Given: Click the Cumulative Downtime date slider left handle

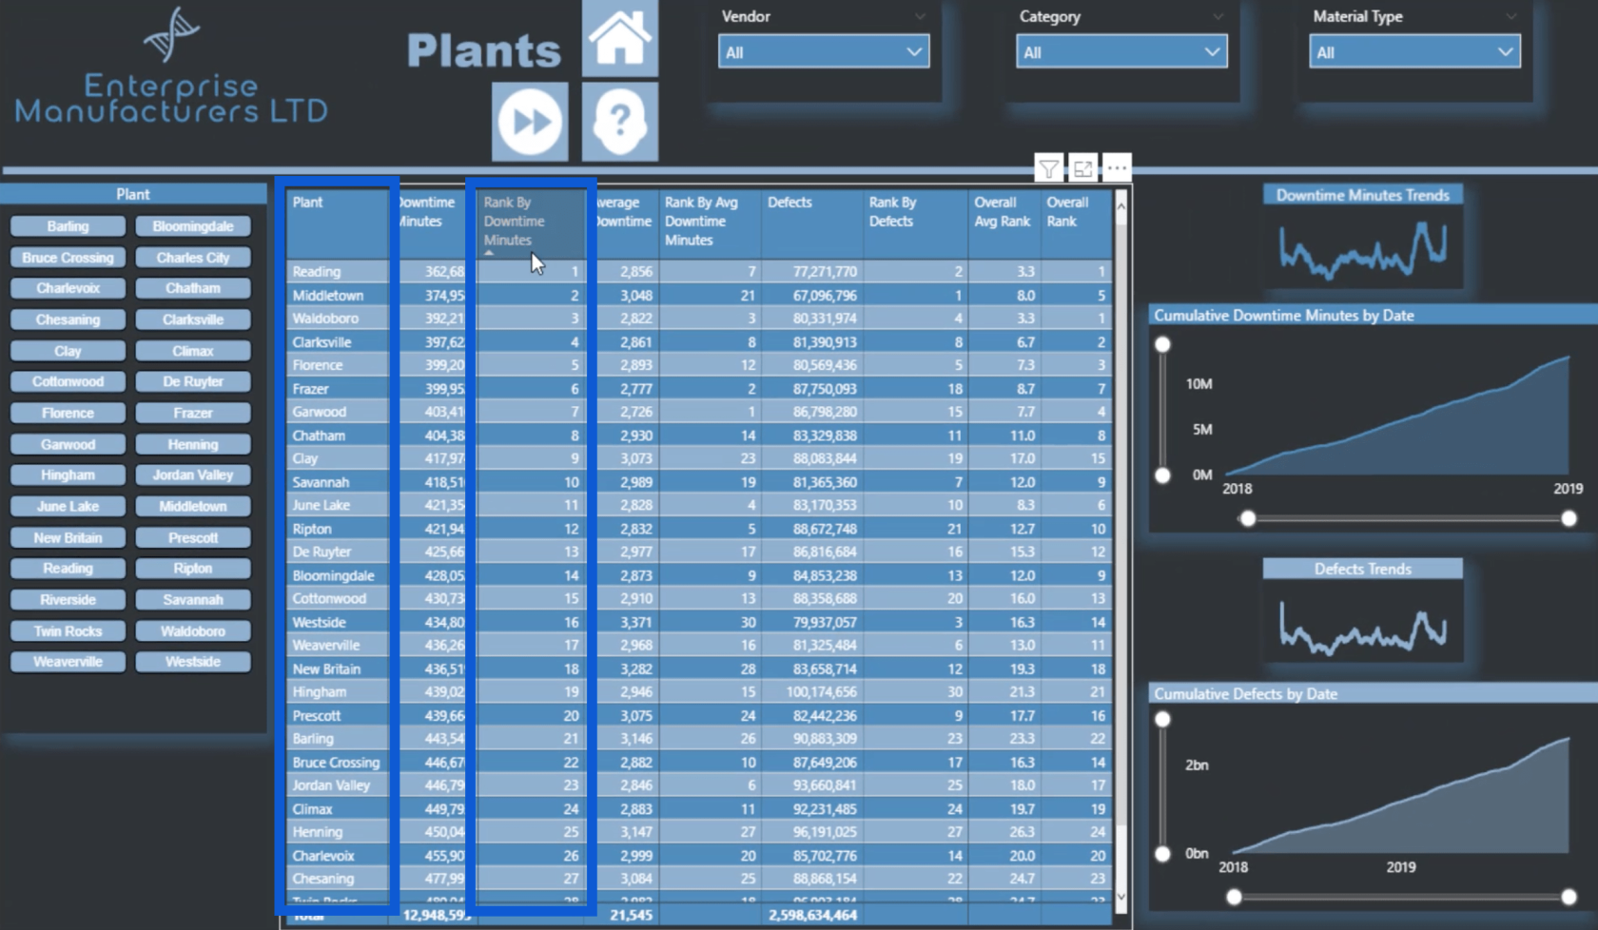Looking at the screenshot, I should 1248,518.
